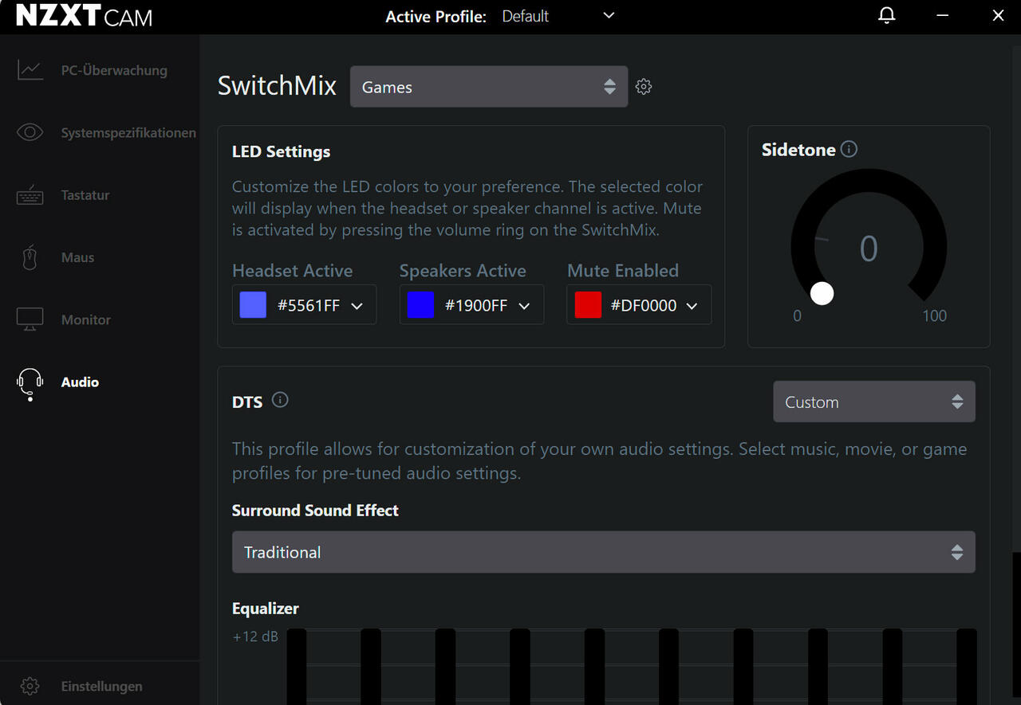The width and height of the screenshot is (1021, 705).
Task: Expand the DTS Custom preset dropdown
Action: coord(874,401)
